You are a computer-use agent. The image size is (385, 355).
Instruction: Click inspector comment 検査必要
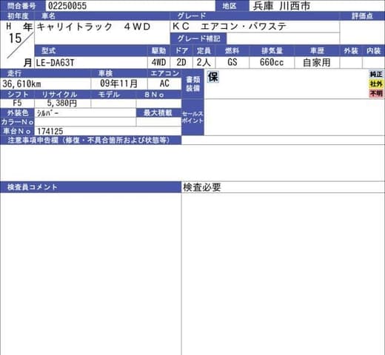click(x=201, y=187)
